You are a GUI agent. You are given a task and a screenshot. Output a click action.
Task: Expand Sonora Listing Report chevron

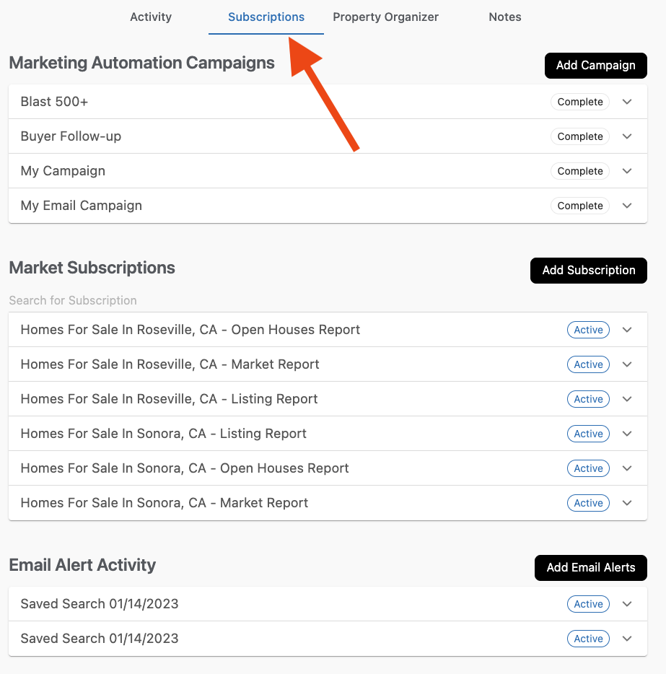[626, 434]
